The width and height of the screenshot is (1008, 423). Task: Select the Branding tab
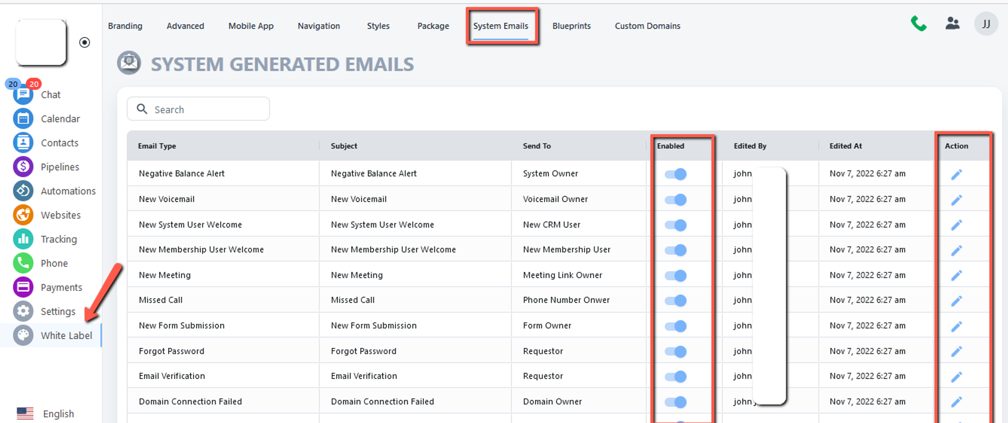pos(125,26)
